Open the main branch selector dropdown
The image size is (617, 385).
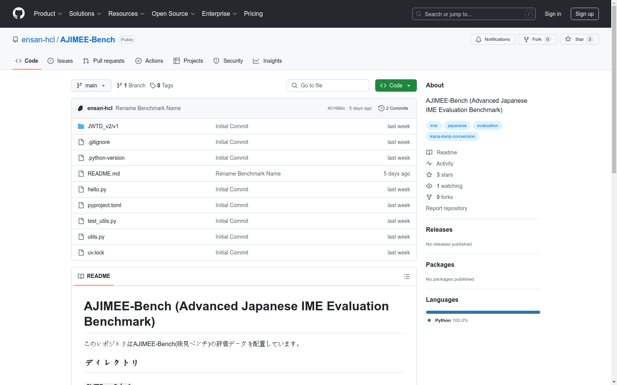tap(91, 85)
